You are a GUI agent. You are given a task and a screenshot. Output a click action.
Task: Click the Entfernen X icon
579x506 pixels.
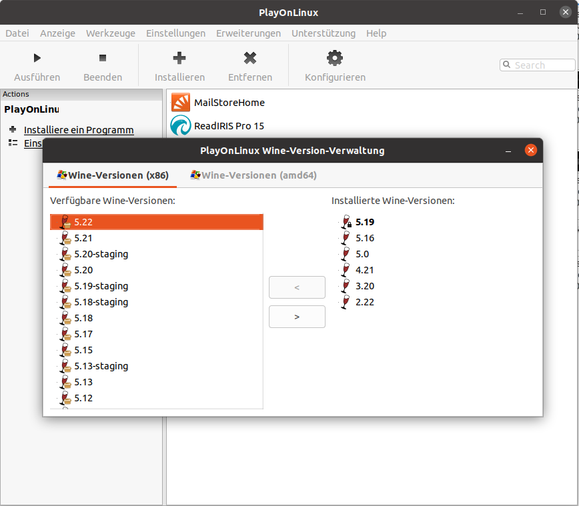[x=250, y=59]
